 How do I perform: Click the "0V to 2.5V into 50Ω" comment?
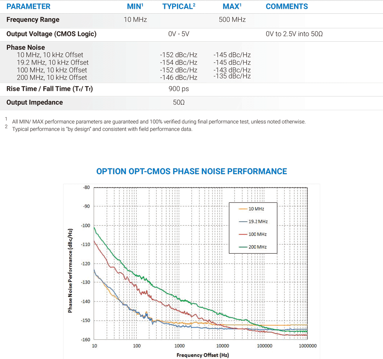[x=294, y=34]
